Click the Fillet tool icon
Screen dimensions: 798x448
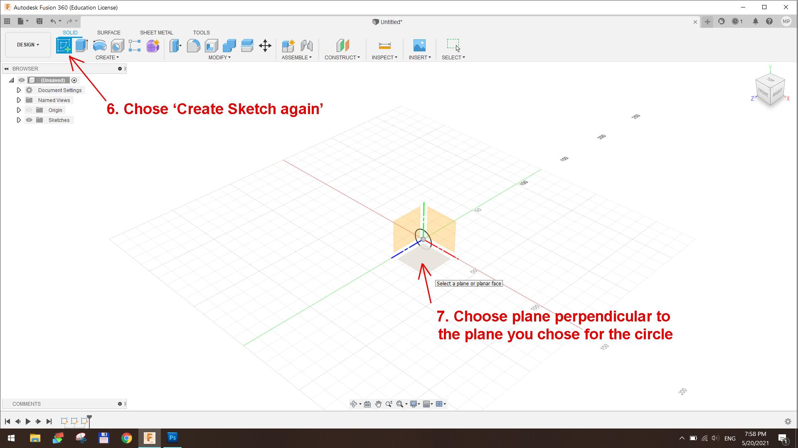(x=193, y=46)
